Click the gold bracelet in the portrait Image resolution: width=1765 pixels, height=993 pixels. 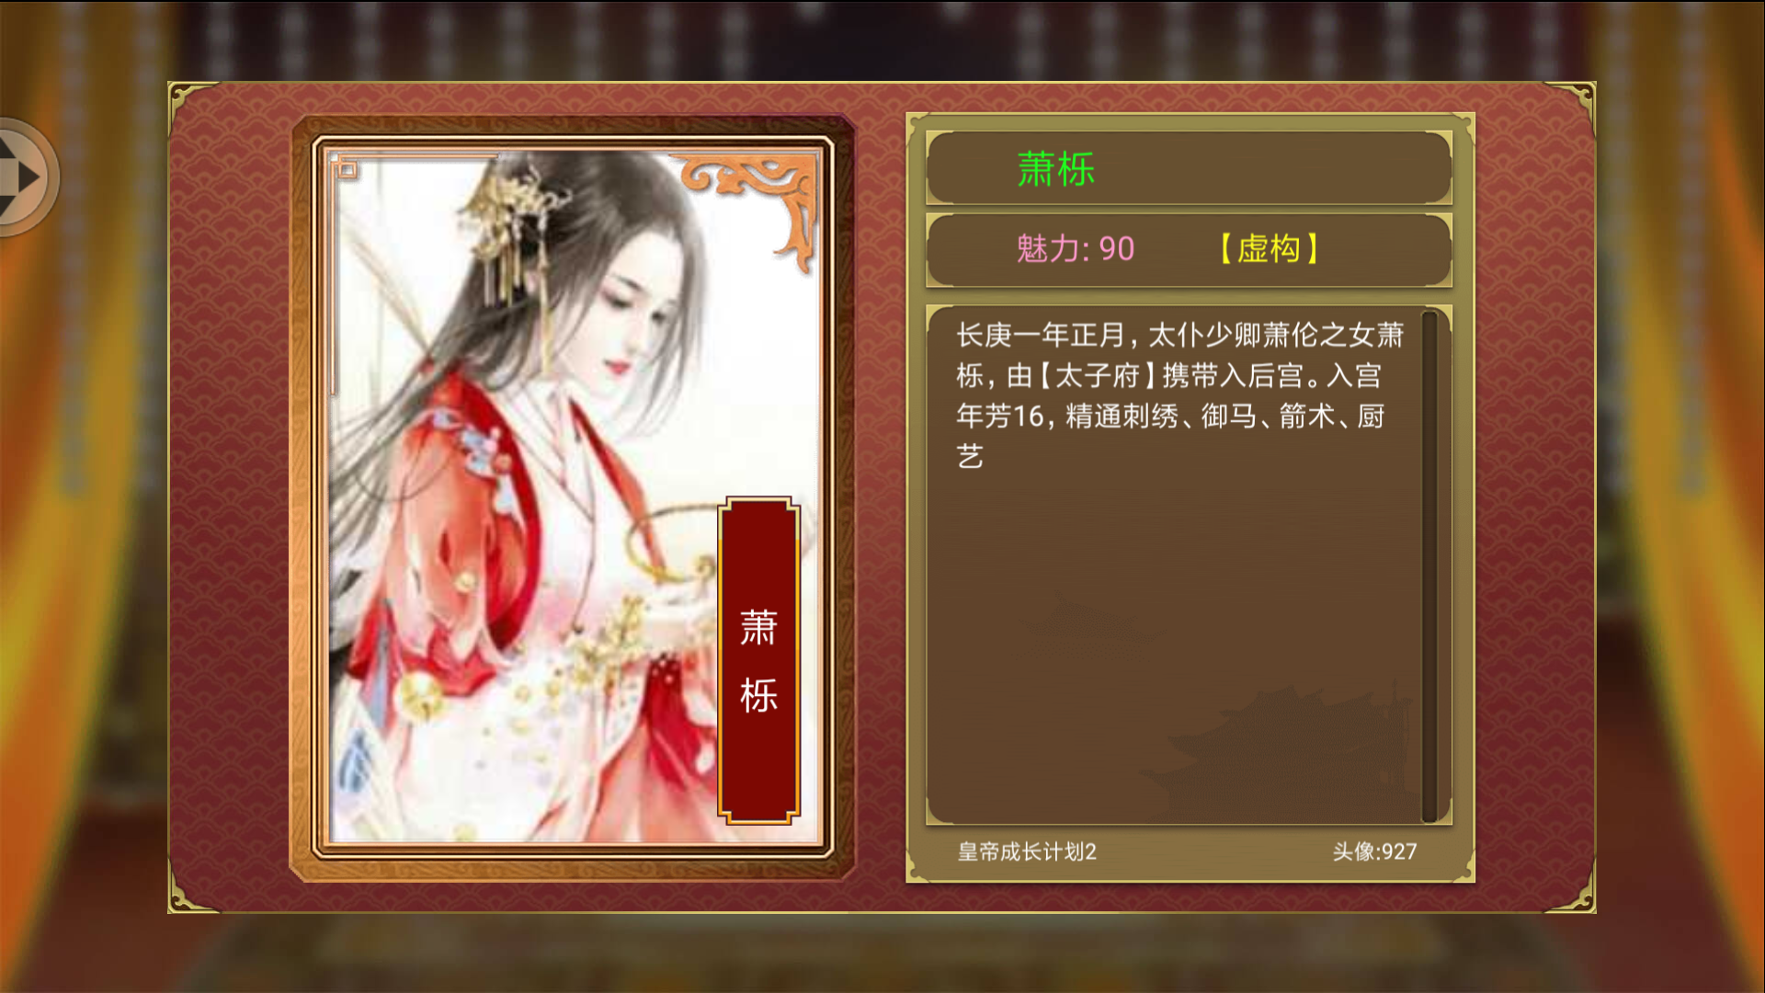point(669,542)
